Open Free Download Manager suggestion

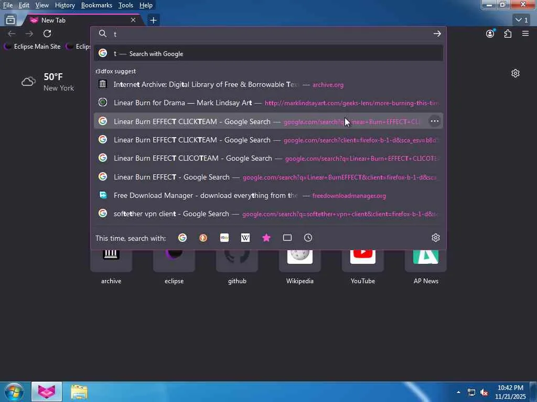click(x=268, y=195)
